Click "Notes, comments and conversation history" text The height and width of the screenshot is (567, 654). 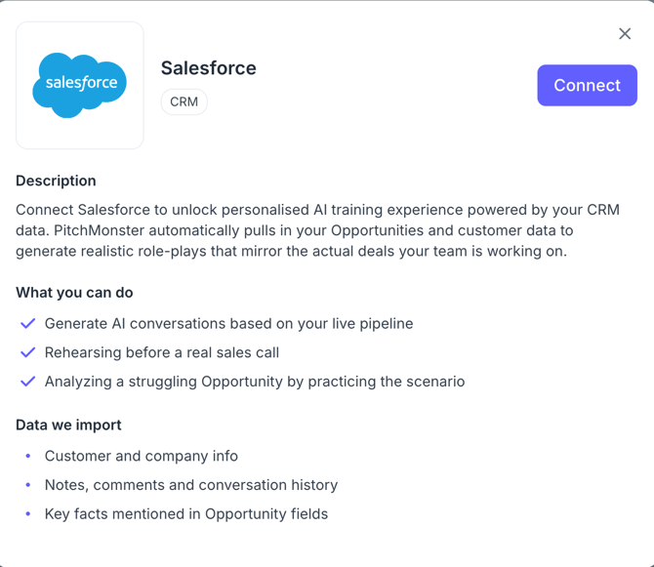click(191, 485)
